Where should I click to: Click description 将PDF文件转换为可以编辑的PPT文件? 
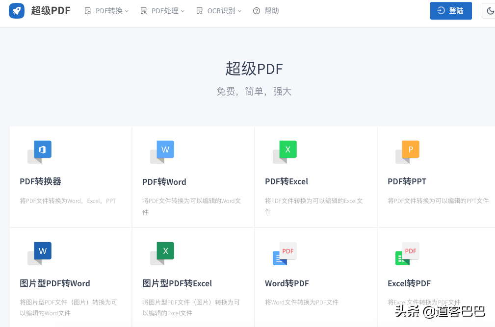tap(438, 201)
